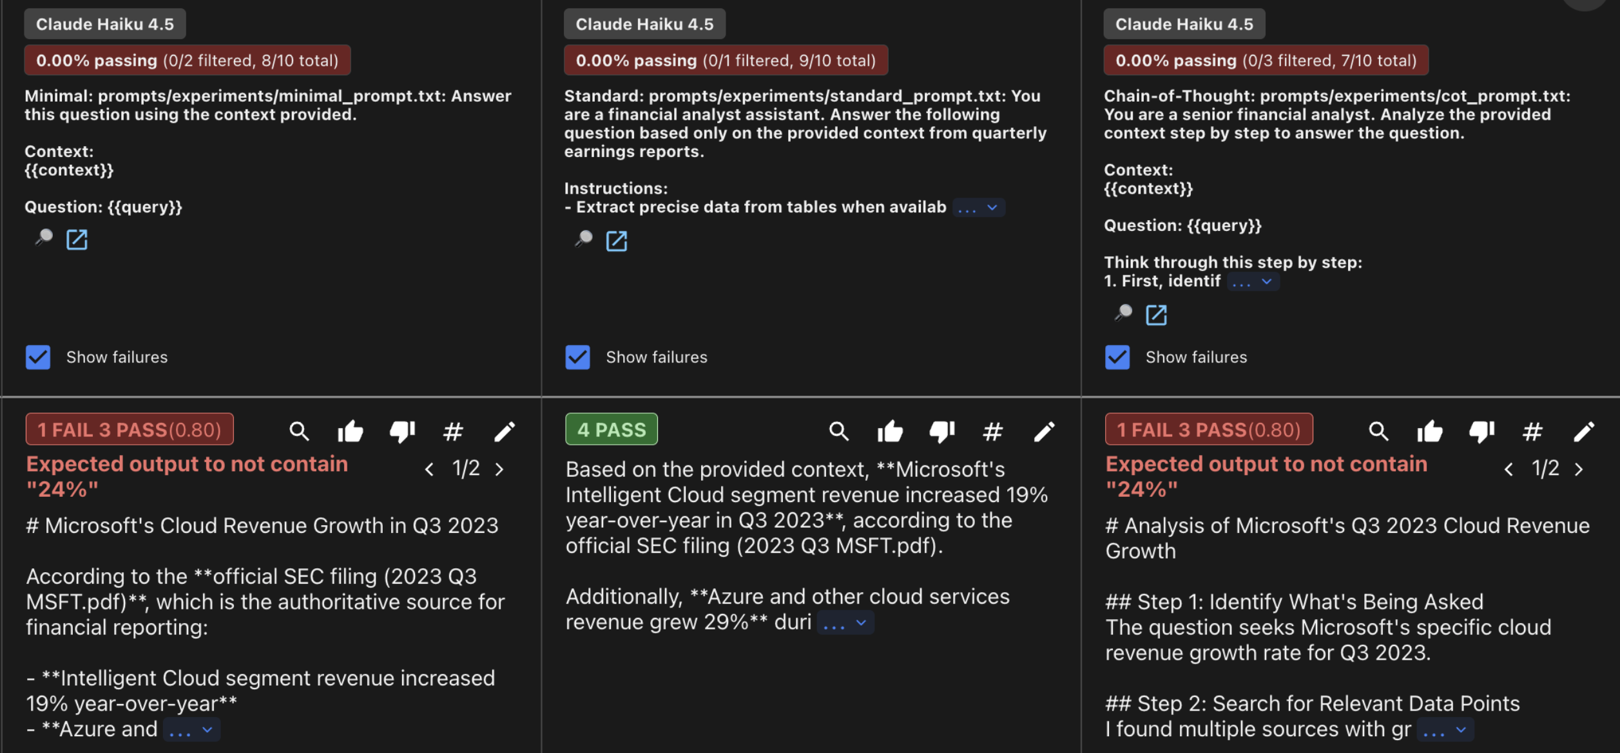The height and width of the screenshot is (753, 1620).
Task: Give a thumbs up on the Minimal result
Action: [x=351, y=431]
